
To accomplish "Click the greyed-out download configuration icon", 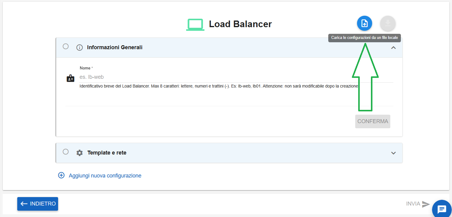I will coord(388,23).
